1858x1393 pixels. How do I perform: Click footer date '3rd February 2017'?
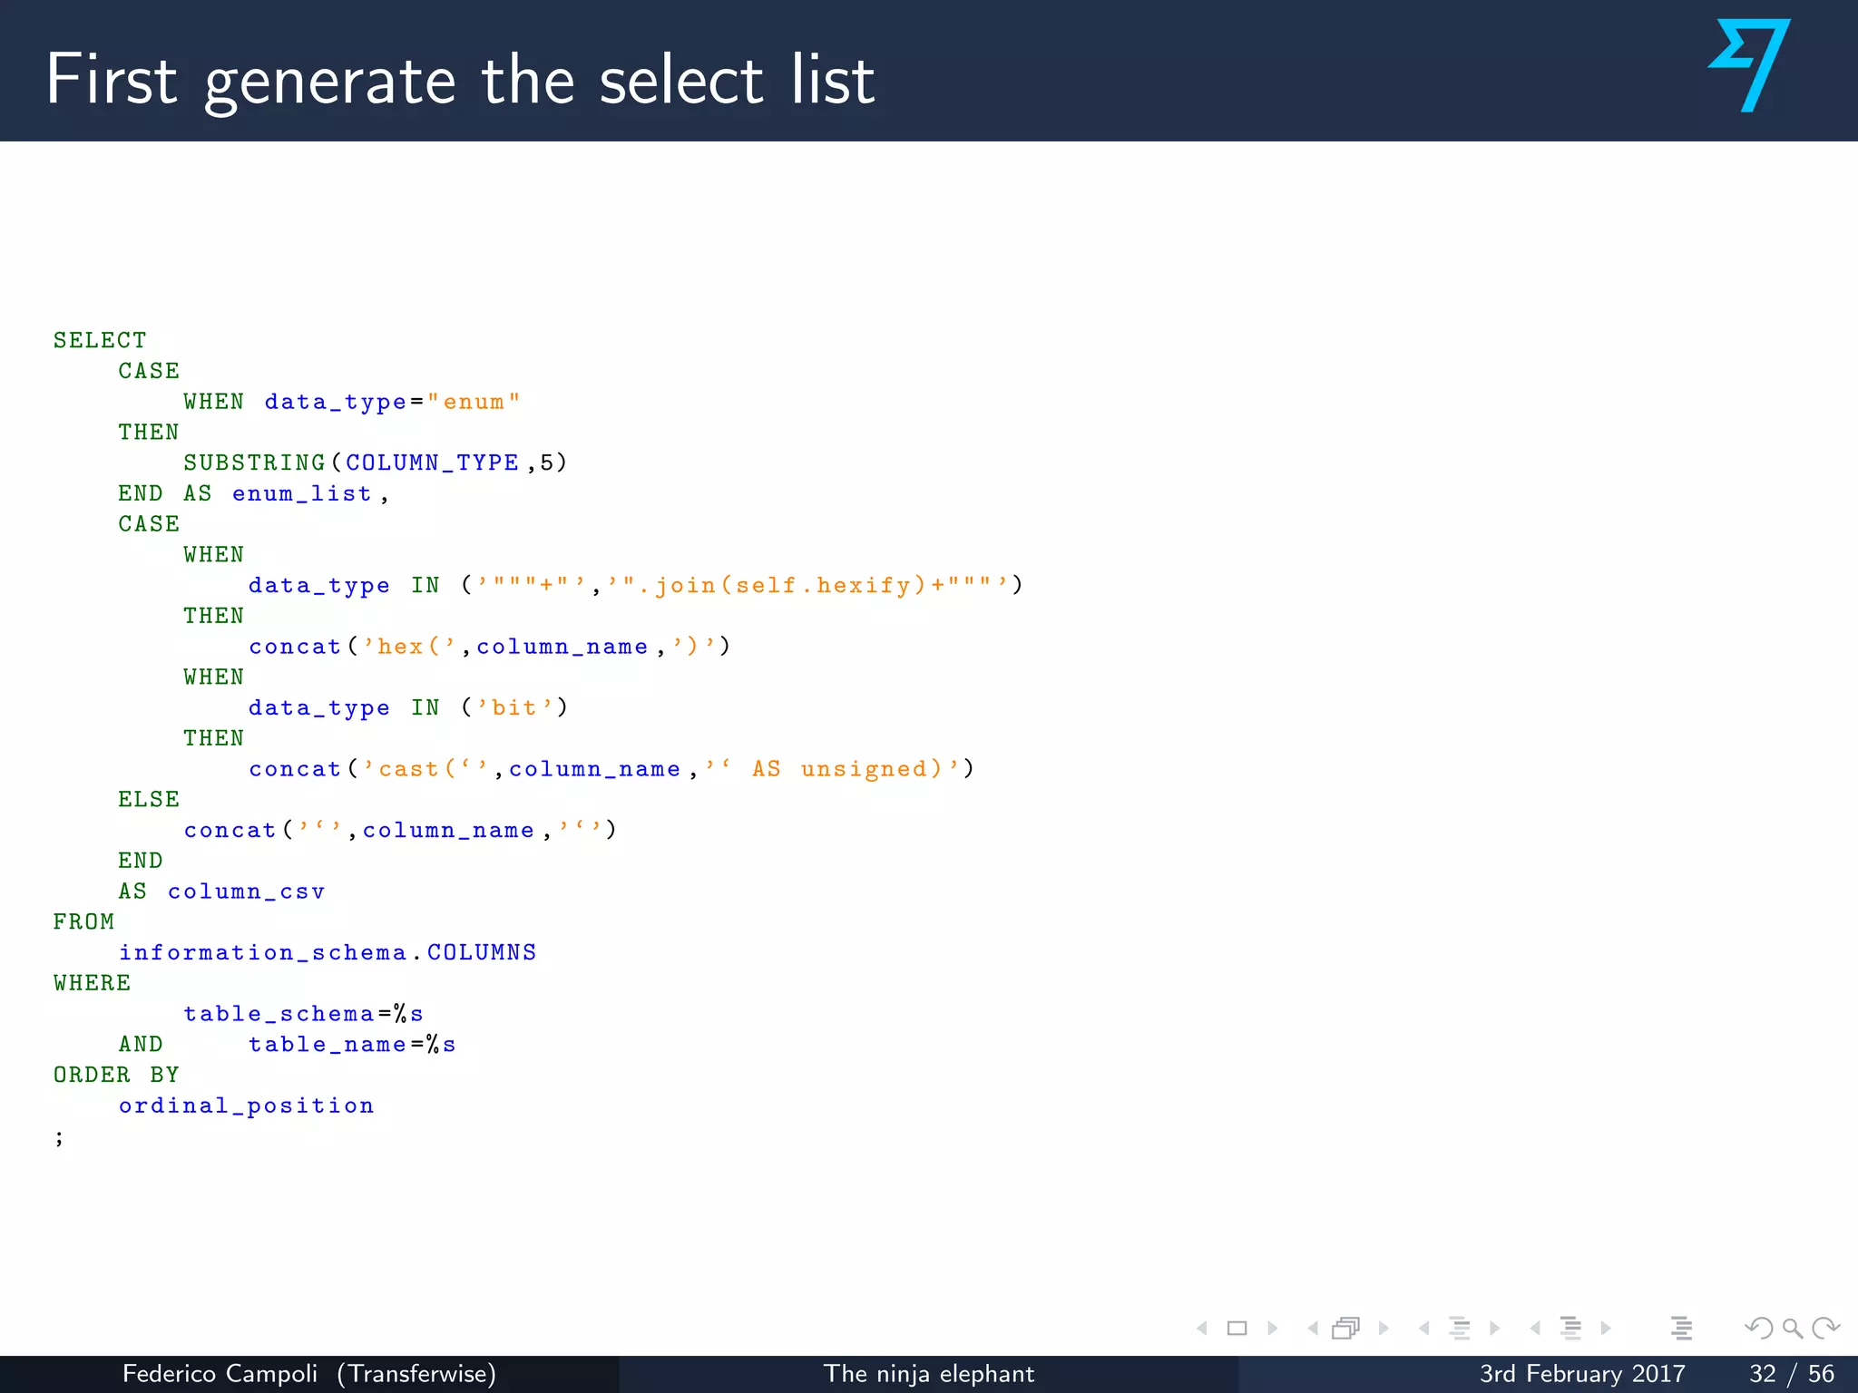(1582, 1374)
